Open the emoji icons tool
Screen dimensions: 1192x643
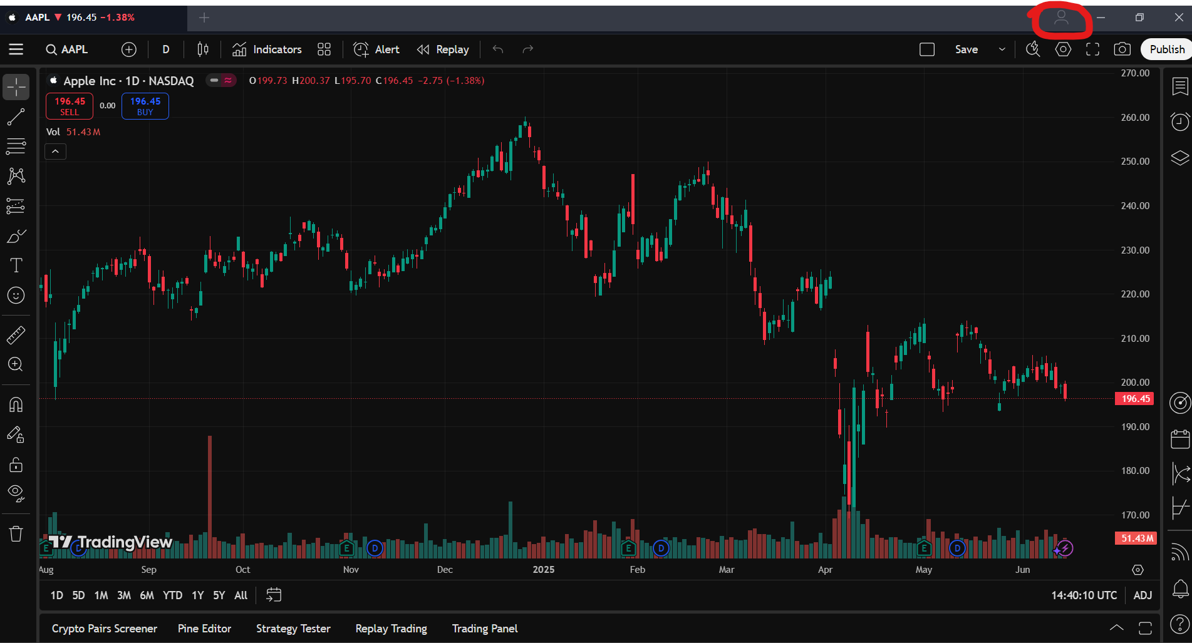(16, 296)
